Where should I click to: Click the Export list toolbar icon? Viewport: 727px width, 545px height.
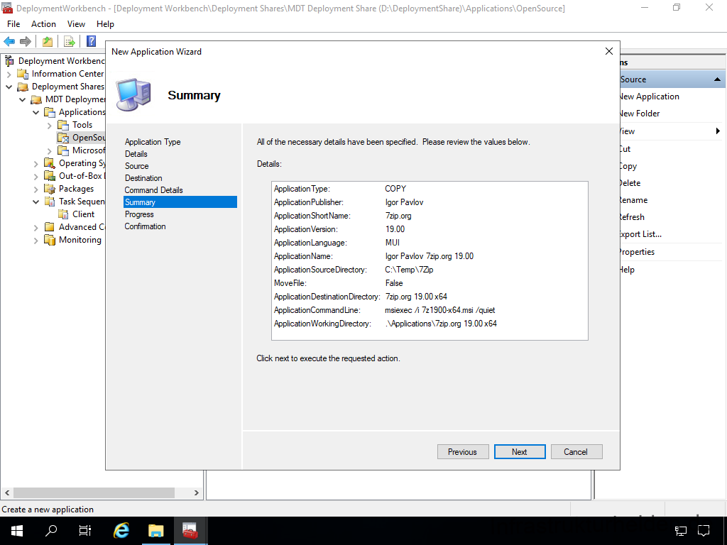click(70, 42)
